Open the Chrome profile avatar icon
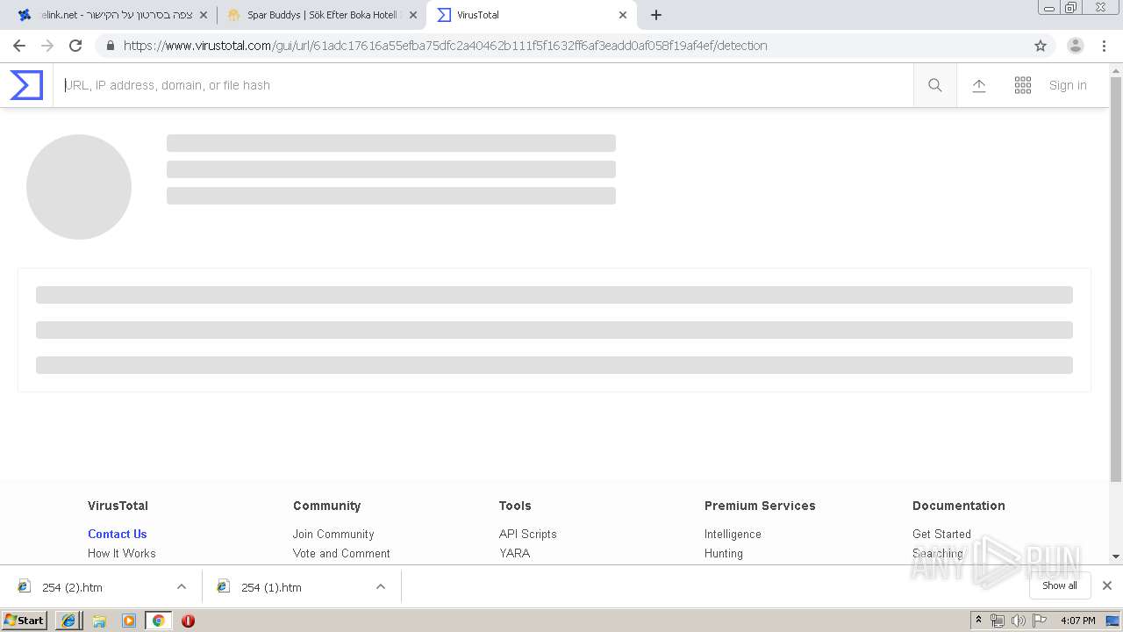Screen dimensions: 1123x632 tap(1076, 46)
